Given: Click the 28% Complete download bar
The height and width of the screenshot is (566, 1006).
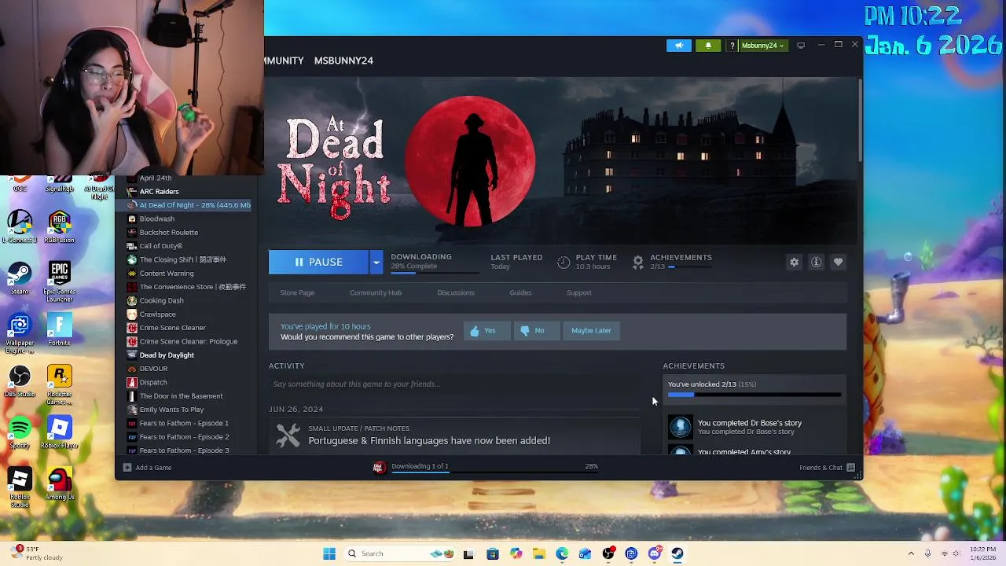Looking at the screenshot, I should point(434,272).
